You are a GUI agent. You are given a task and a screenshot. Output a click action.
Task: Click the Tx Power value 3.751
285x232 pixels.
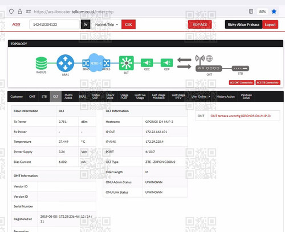click(x=63, y=122)
